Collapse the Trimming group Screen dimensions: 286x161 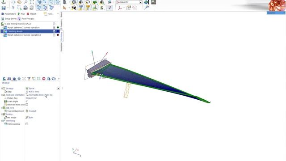pyautogui.click(x=2, y=121)
